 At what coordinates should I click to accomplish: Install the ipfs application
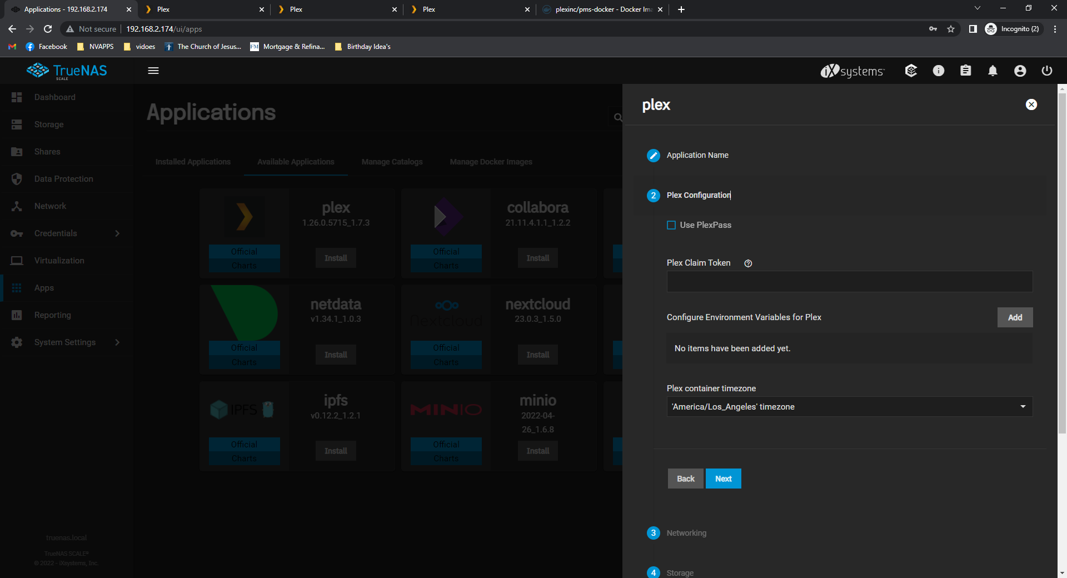[x=336, y=451]
